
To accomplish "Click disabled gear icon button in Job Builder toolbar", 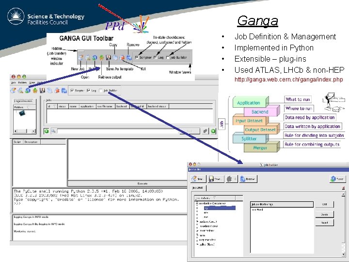I will 231,179.
